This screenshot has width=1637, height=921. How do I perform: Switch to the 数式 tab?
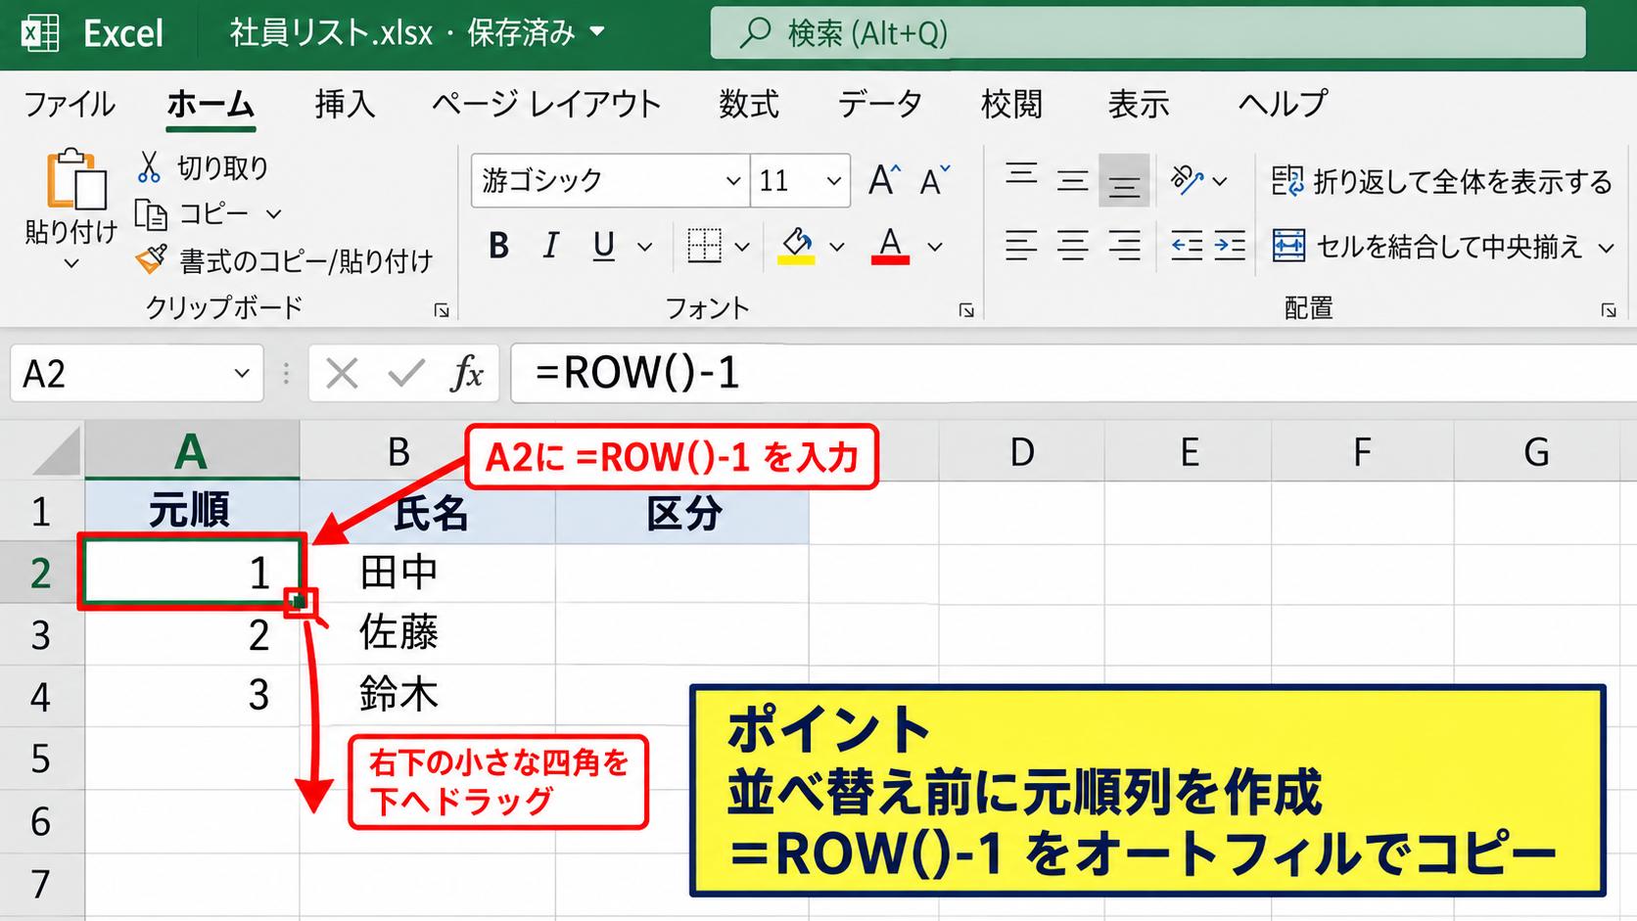[x=749, y=104]
